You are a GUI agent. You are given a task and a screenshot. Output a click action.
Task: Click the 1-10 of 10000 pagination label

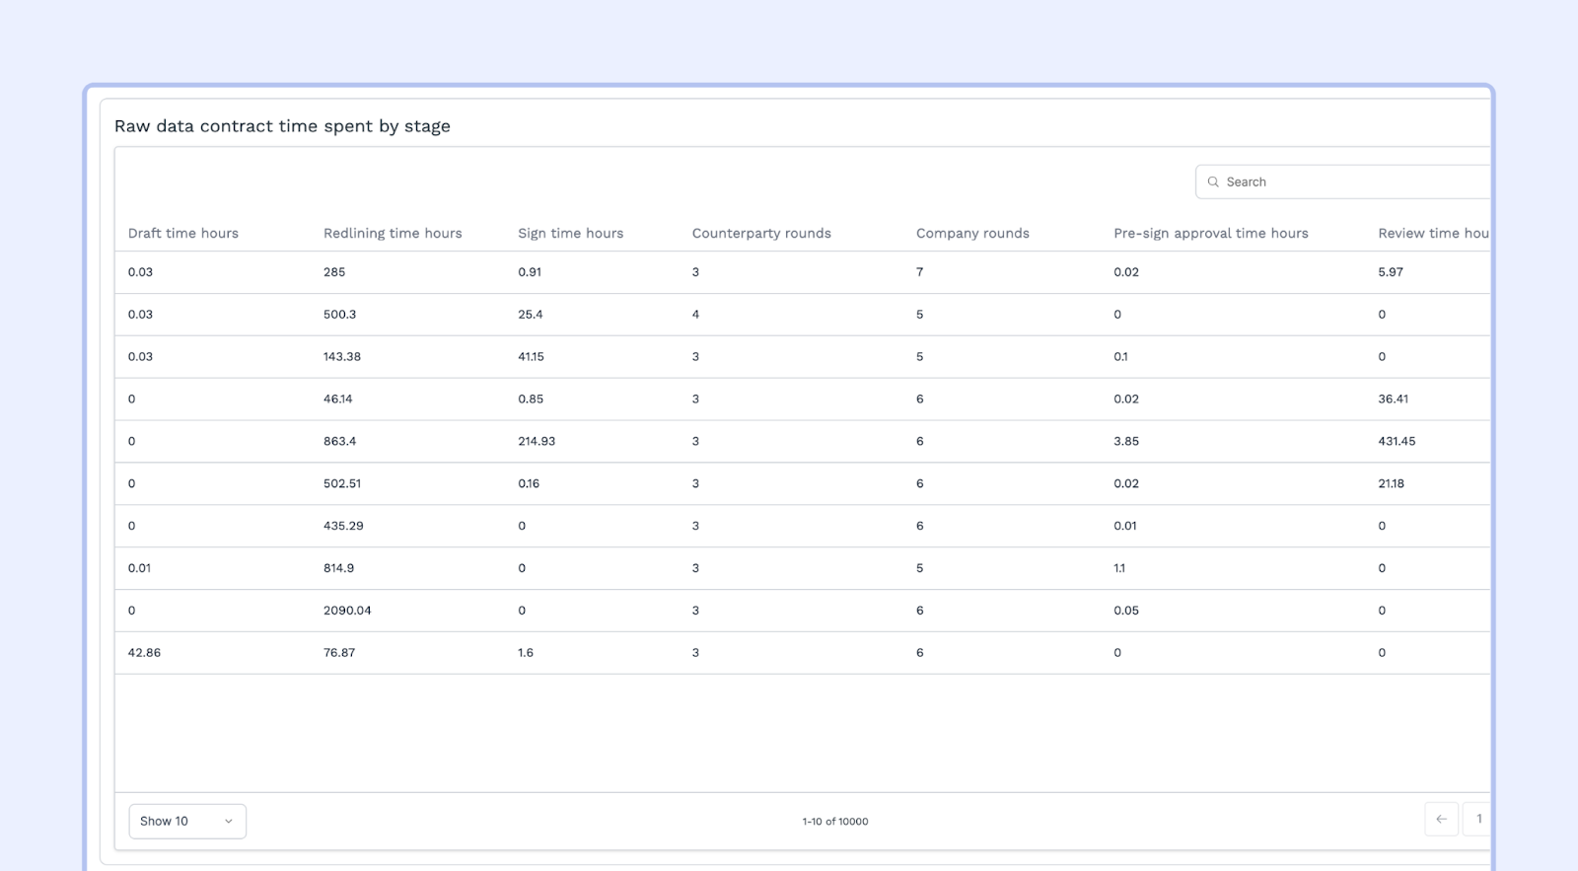(x=835, y=822)
